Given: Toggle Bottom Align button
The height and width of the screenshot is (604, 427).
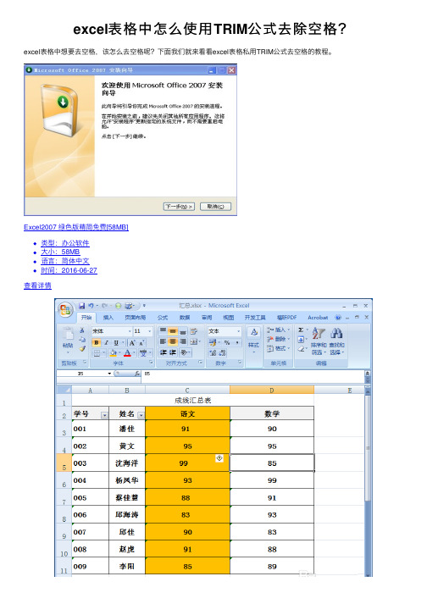Looking at the screenshot, I should (x=183, y=331).
